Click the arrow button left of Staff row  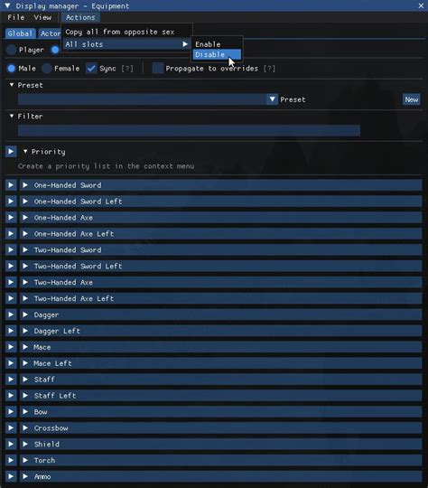point(11,380)
